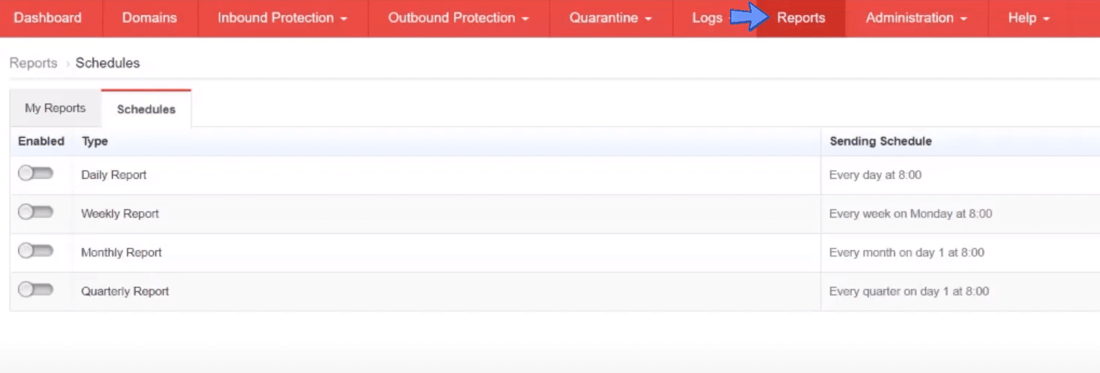This screenshot has width=1100, height=373.
Task: Click the Sending Schedule column header
Action: [880, 142]
